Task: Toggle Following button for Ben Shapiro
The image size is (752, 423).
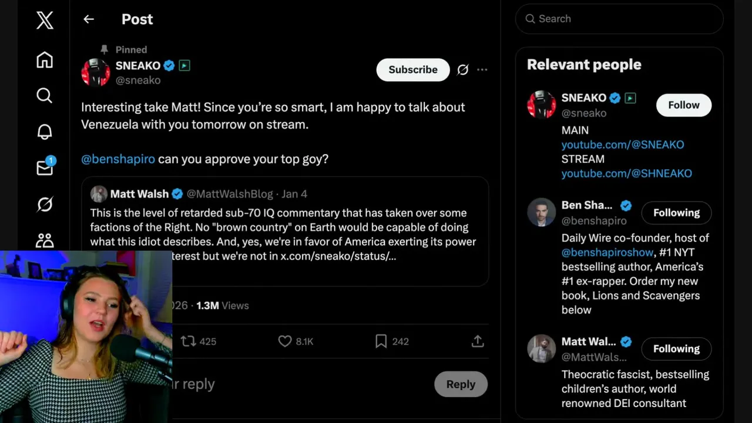Action: tap(676, 213)
